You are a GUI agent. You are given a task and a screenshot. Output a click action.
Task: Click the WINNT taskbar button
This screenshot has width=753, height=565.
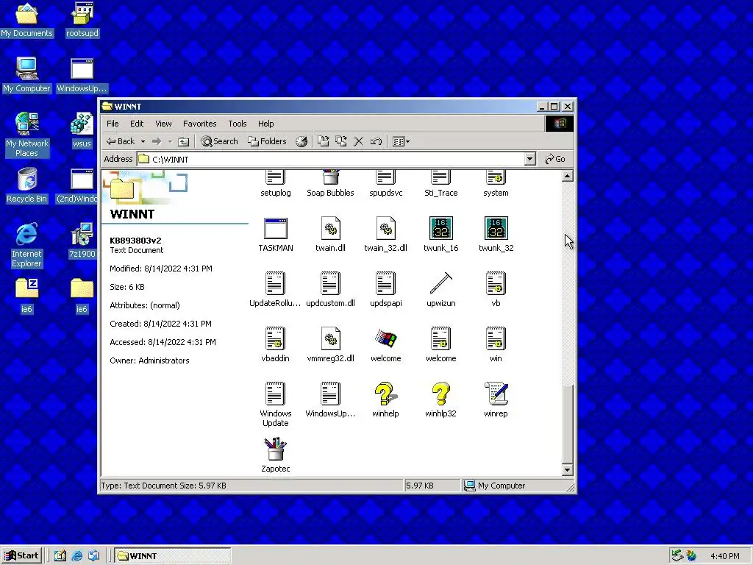click(173, 556)
